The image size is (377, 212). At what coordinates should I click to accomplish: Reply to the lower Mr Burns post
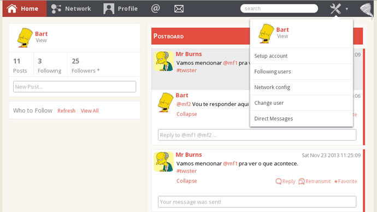click(x=285, y=181)
